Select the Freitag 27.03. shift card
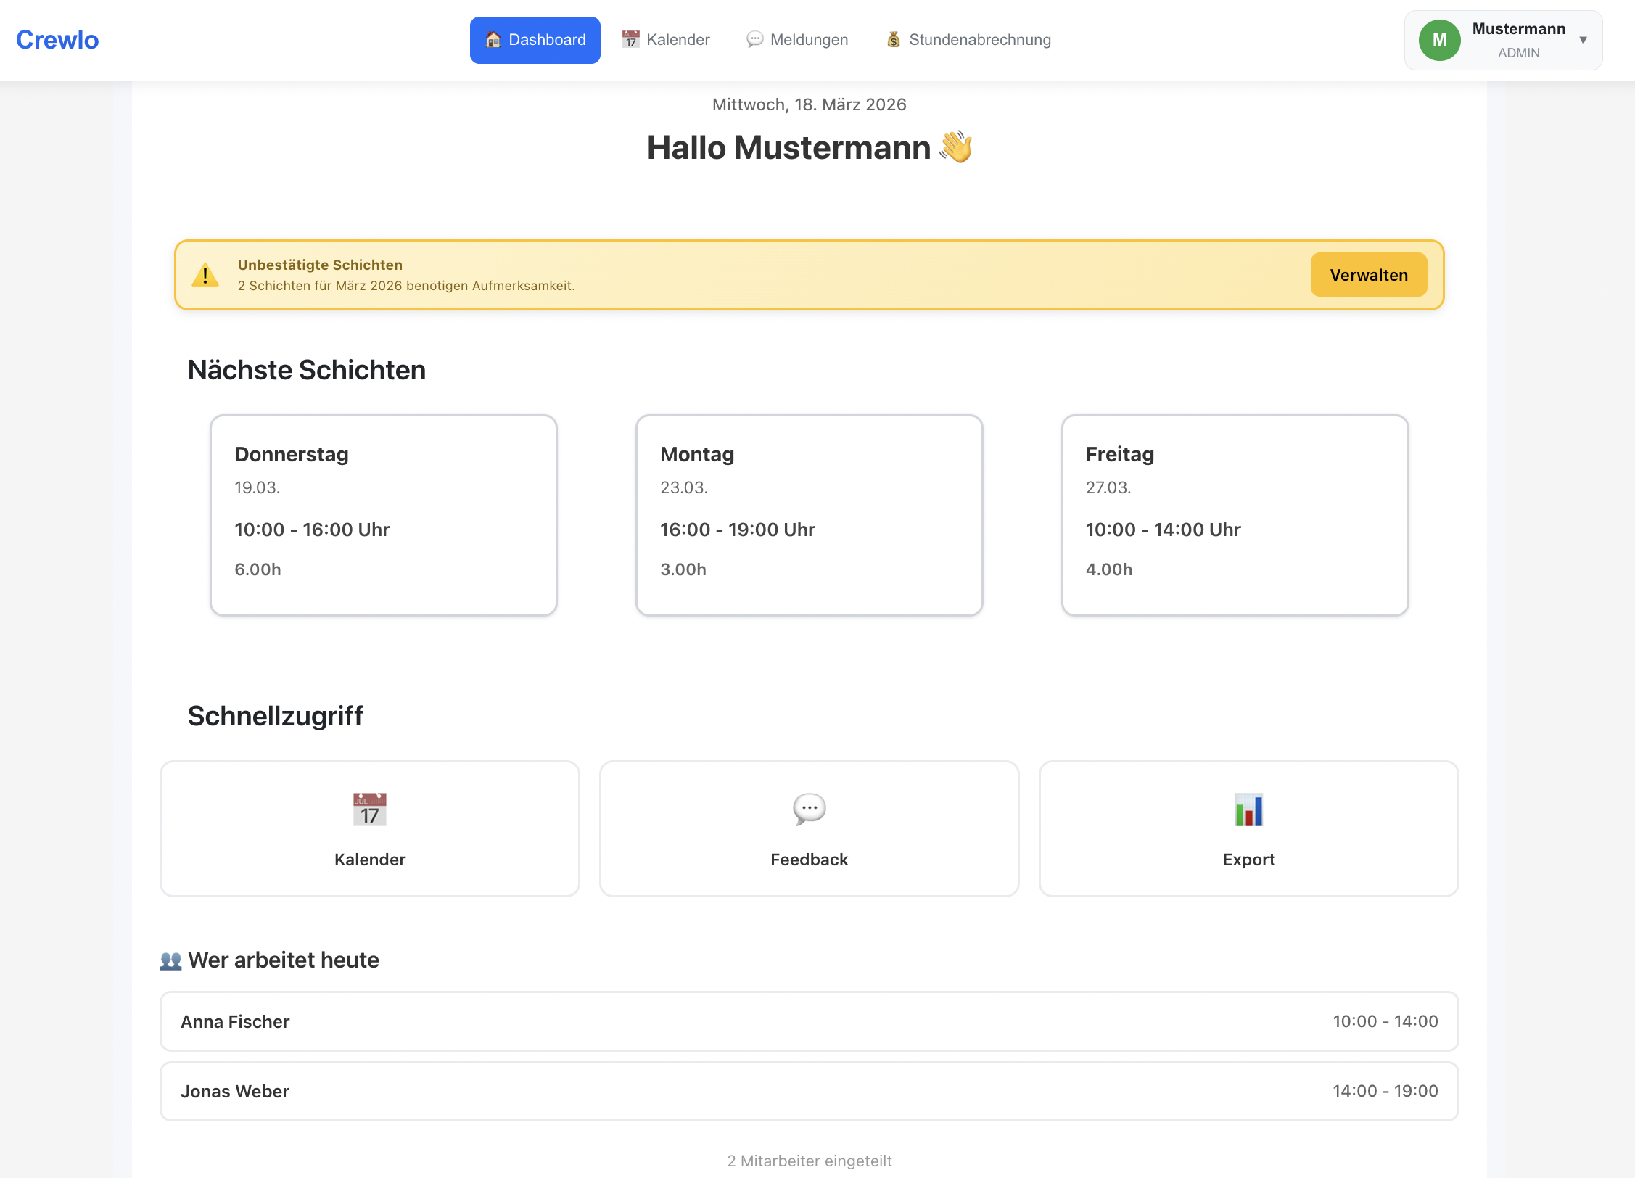This screenshot has width=1635, height=1178. click(x=1235, y=514)
